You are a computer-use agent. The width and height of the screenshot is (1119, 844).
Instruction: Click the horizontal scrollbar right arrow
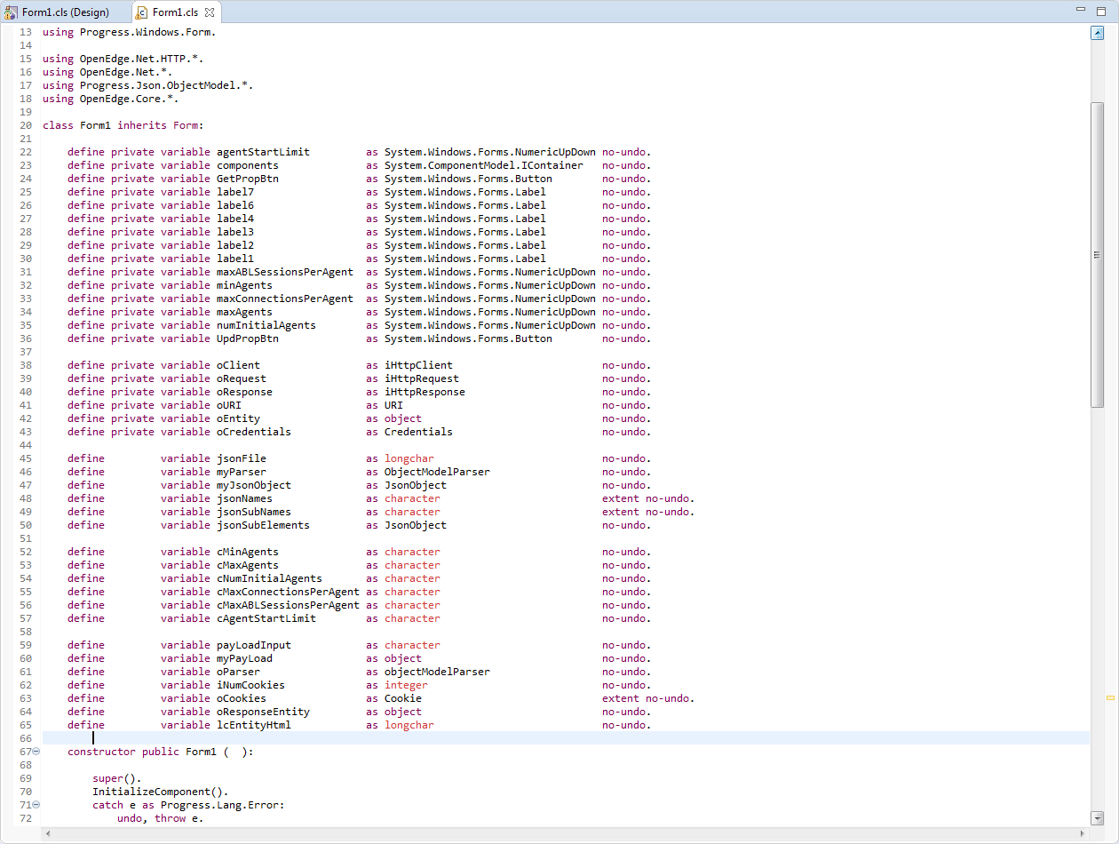1082,833
